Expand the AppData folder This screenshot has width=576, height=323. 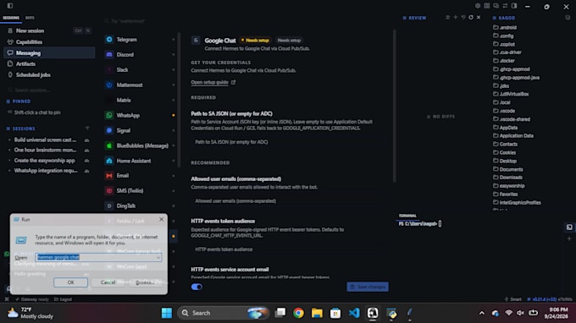click(x=508, y=128)
